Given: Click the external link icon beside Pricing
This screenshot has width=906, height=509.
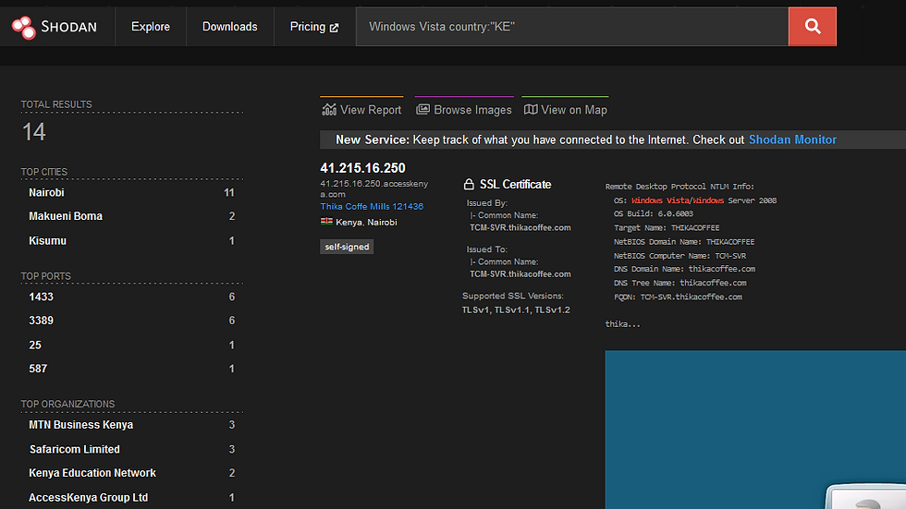Looking at the screenshot, I should pos(334,27).
